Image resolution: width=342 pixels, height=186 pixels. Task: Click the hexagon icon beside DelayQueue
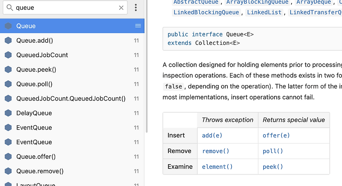[8, 113]
